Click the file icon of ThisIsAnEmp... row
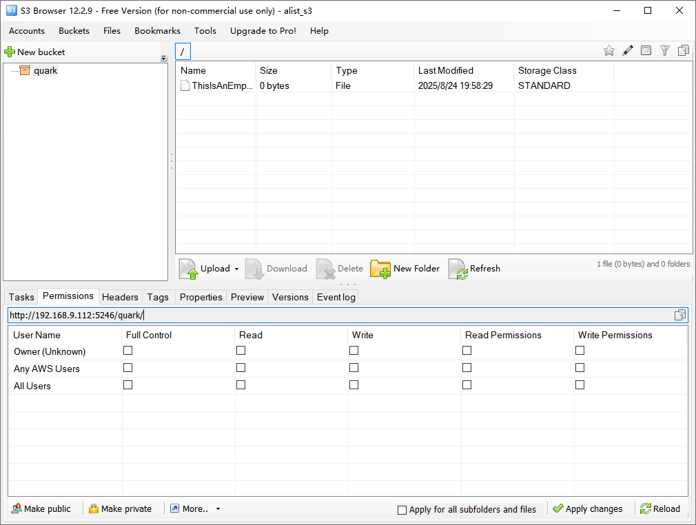The height and width of the screenshot is (525, 696). (x=185, y=85)
